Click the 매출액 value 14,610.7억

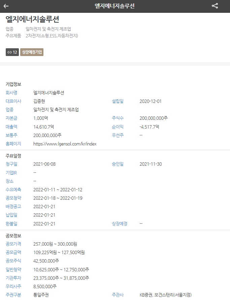(43, 127)
